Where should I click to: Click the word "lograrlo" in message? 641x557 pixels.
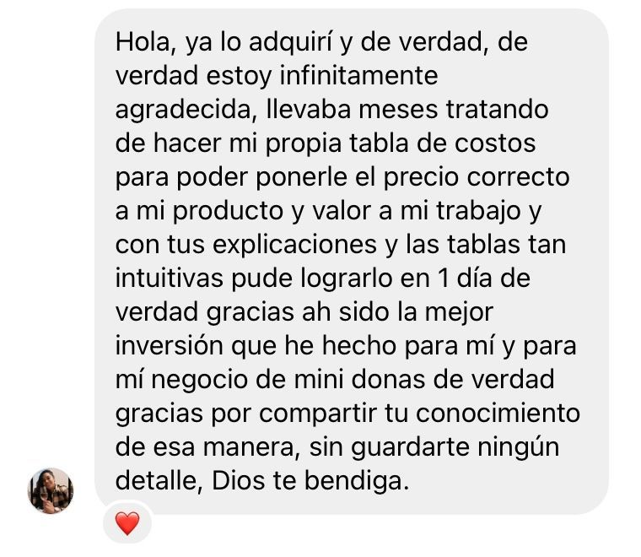tap(347, 279)
